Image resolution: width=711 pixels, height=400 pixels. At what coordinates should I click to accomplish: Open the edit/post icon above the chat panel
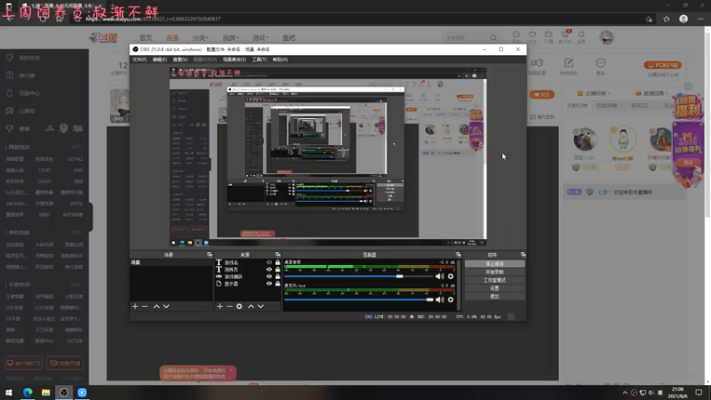569,62
